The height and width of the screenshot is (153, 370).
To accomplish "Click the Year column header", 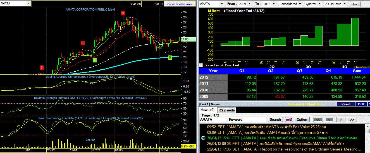I will [x=213, y=71].
